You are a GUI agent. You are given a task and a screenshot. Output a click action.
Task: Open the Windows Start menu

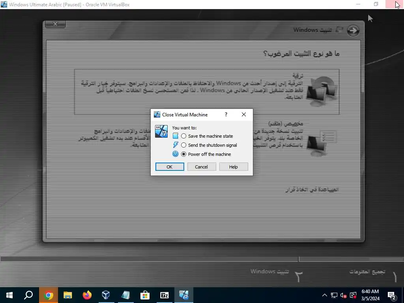click(x=9, y=295)
